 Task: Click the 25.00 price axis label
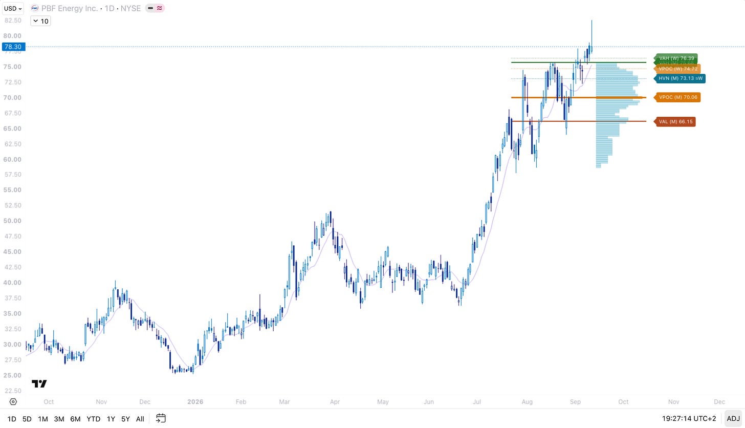coord(13,375)
